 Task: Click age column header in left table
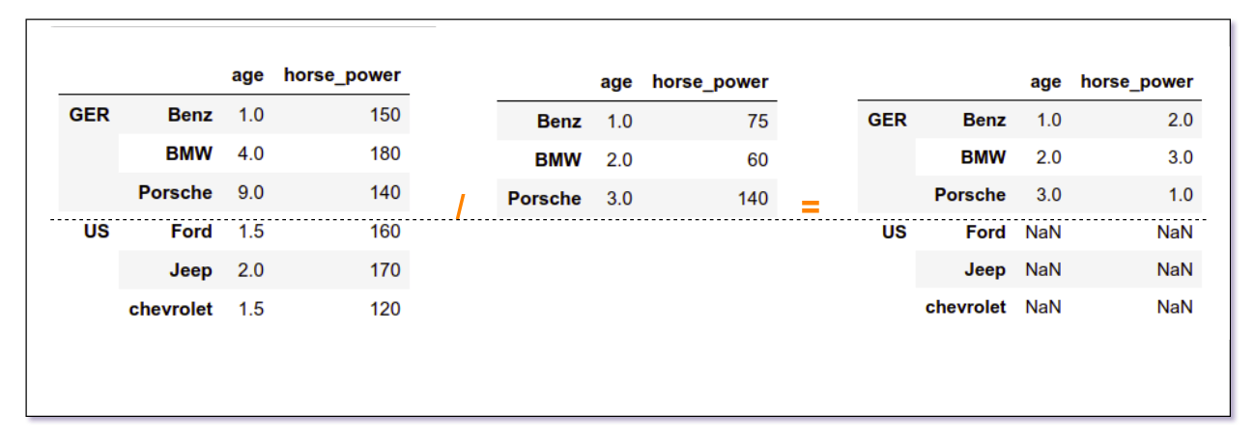247,75
